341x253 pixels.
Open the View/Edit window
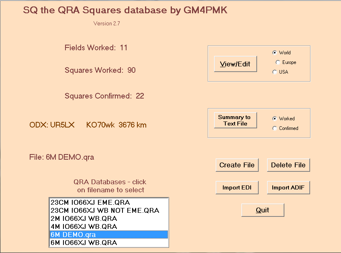click(x=235, y=64)
